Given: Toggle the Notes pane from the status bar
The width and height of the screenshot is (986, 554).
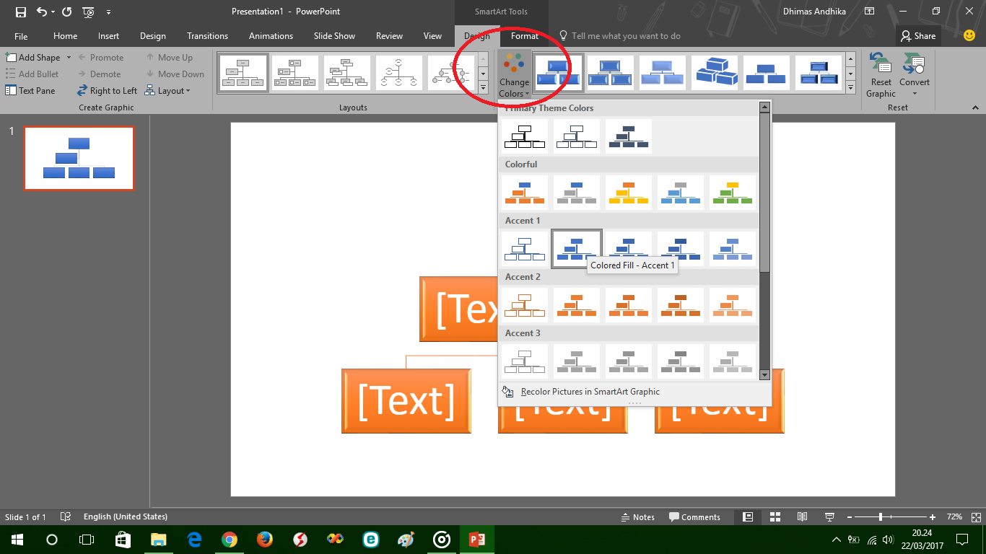Looking at the screenshot, I should (x=638, y=516).
